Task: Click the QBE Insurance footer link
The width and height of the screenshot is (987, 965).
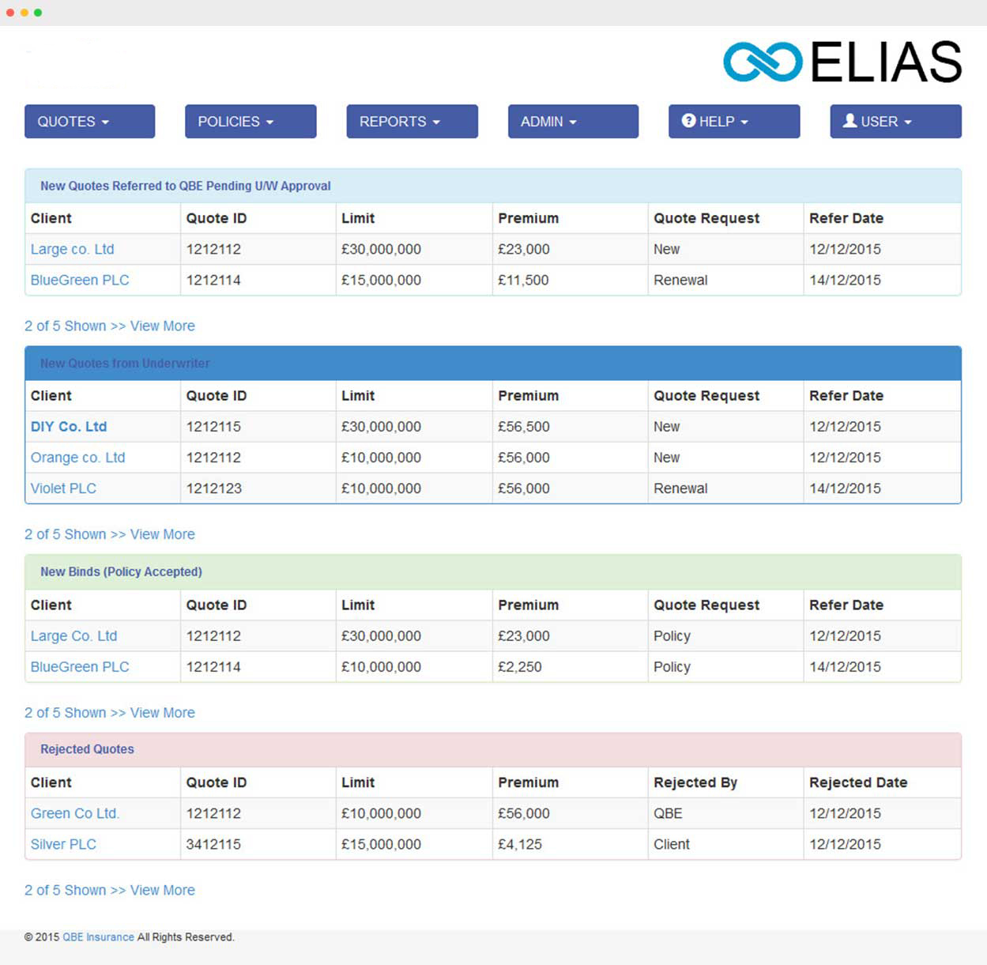Action: (98, 937)
